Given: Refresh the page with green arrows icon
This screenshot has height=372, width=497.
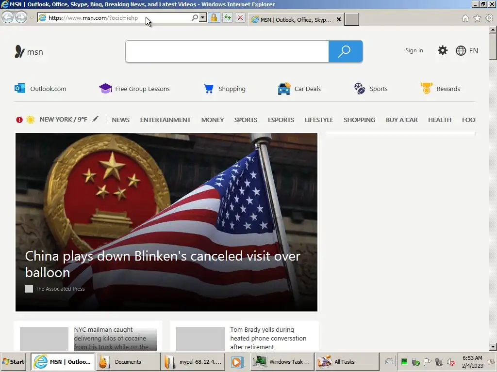Looking at the screenshot, I should 228,17.
